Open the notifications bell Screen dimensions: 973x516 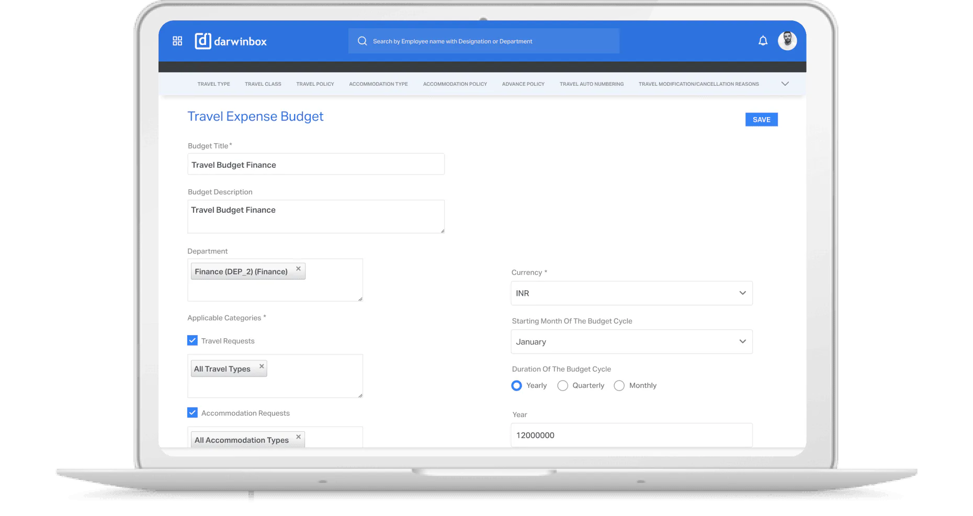[x=763, y=40]
